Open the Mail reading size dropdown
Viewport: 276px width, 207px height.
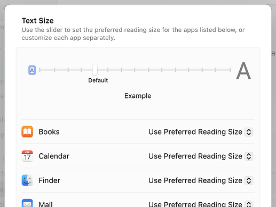pyautogui.click(x=201, y=204)
